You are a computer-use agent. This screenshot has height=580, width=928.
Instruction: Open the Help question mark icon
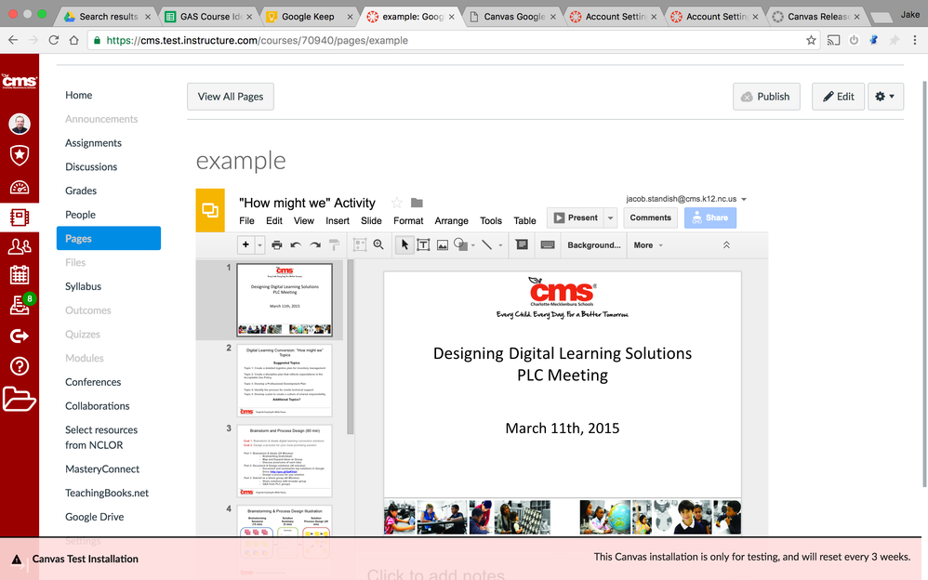click(x=20, y=366)
